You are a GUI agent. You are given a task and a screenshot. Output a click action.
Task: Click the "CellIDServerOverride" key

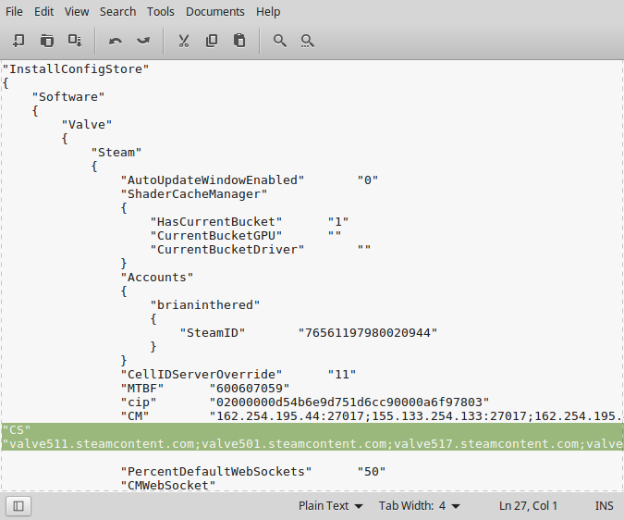[x=202, y=375]
